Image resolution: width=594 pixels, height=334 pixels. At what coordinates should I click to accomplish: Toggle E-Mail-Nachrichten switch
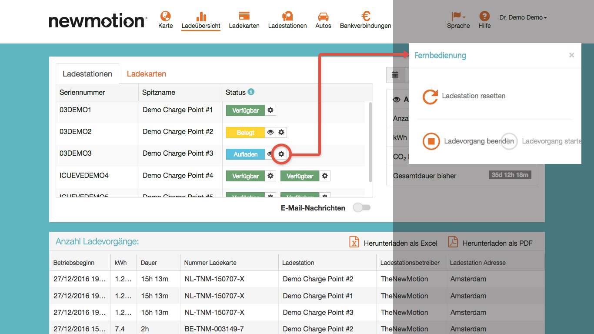[x=362, y=208]
